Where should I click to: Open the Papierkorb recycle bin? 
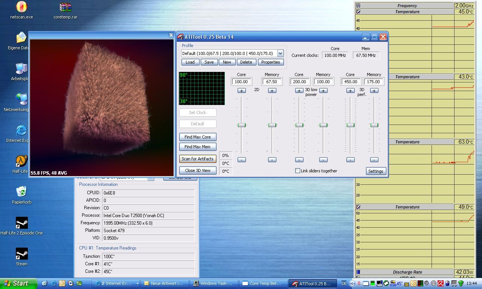(21, 192)
